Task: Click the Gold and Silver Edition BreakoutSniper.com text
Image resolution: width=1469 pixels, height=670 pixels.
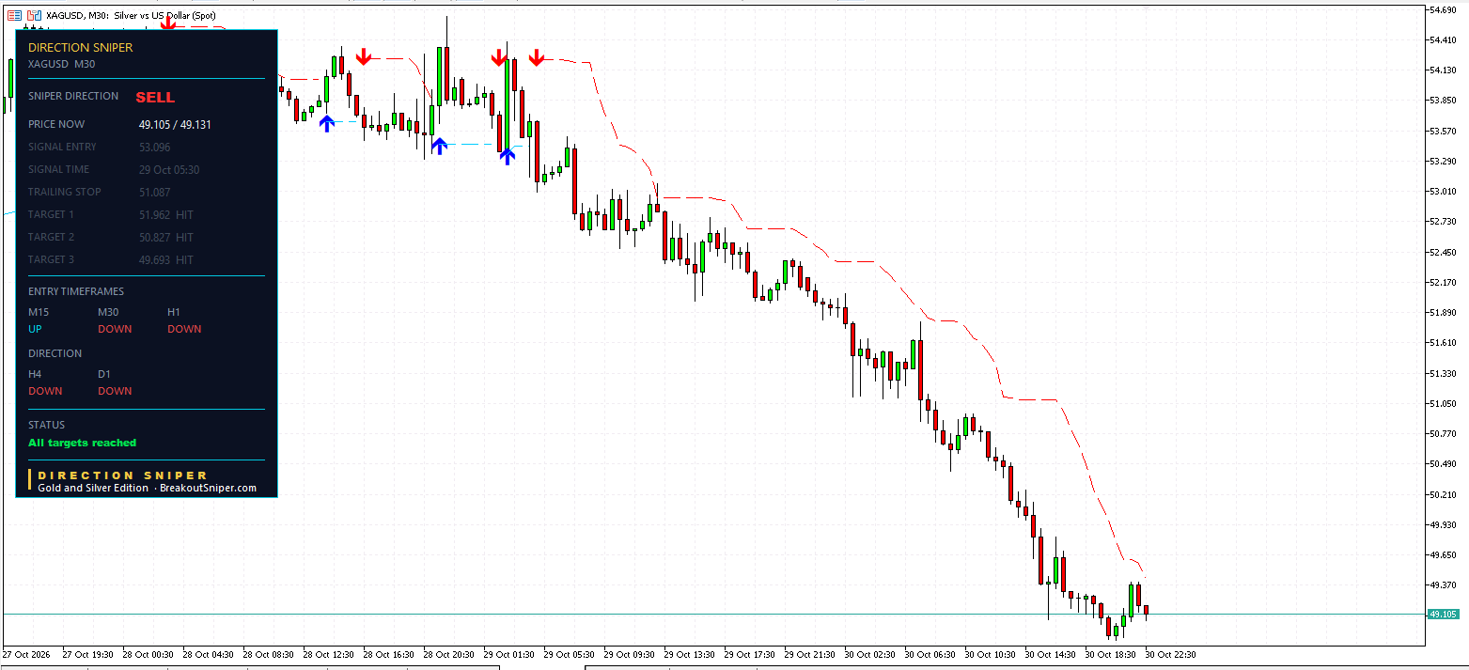Action: pyautogui.click(x=147, y=488)
